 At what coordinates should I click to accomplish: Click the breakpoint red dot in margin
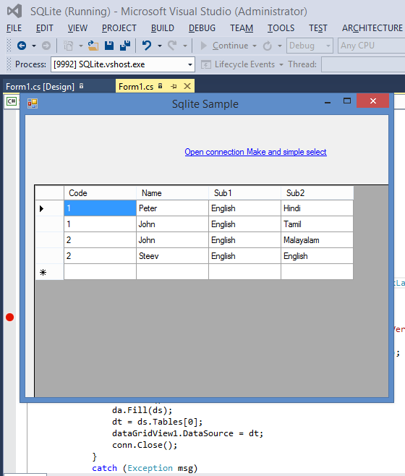(x=9, y=318)
